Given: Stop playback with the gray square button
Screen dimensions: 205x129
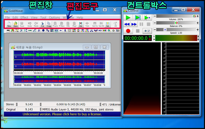Looking at the screenshot, I should (148, 24).
